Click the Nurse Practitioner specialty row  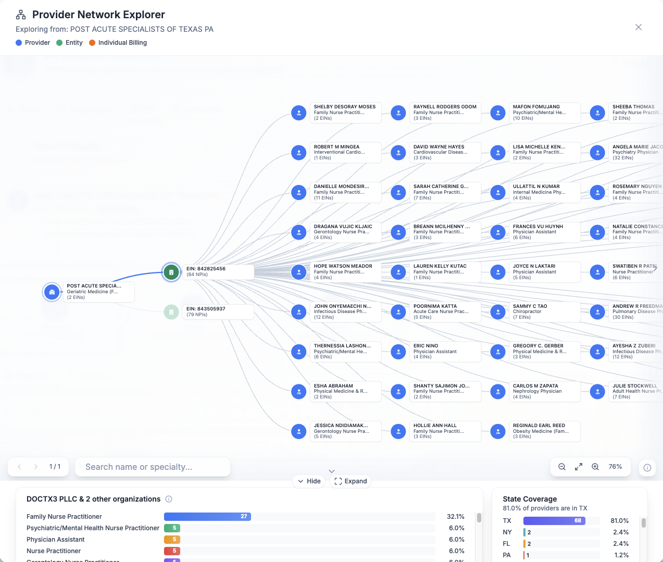point(245,551)
